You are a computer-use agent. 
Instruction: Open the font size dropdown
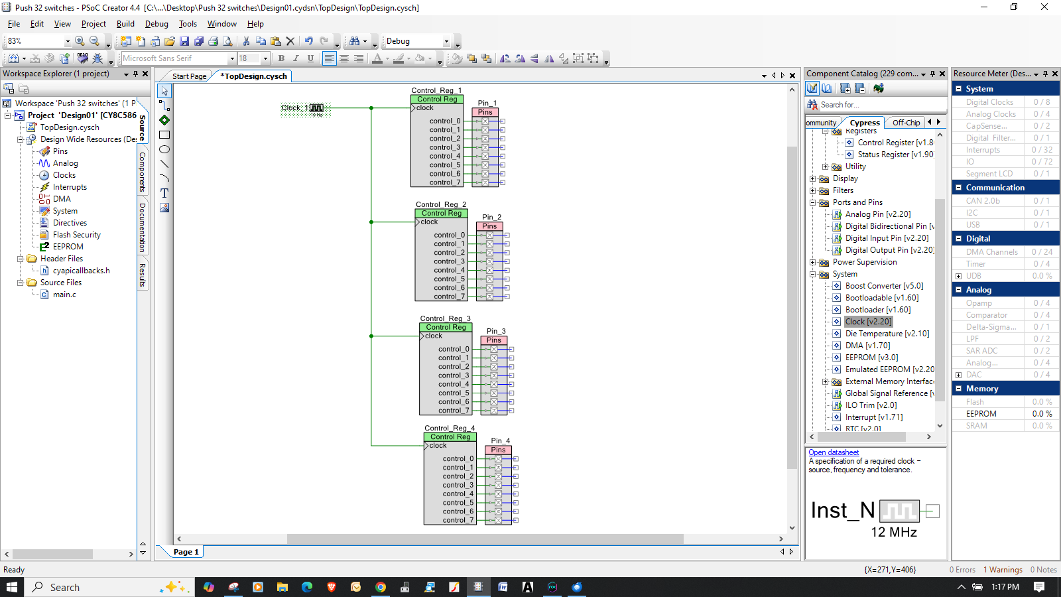pyautogui.click(x=265, y=58)
